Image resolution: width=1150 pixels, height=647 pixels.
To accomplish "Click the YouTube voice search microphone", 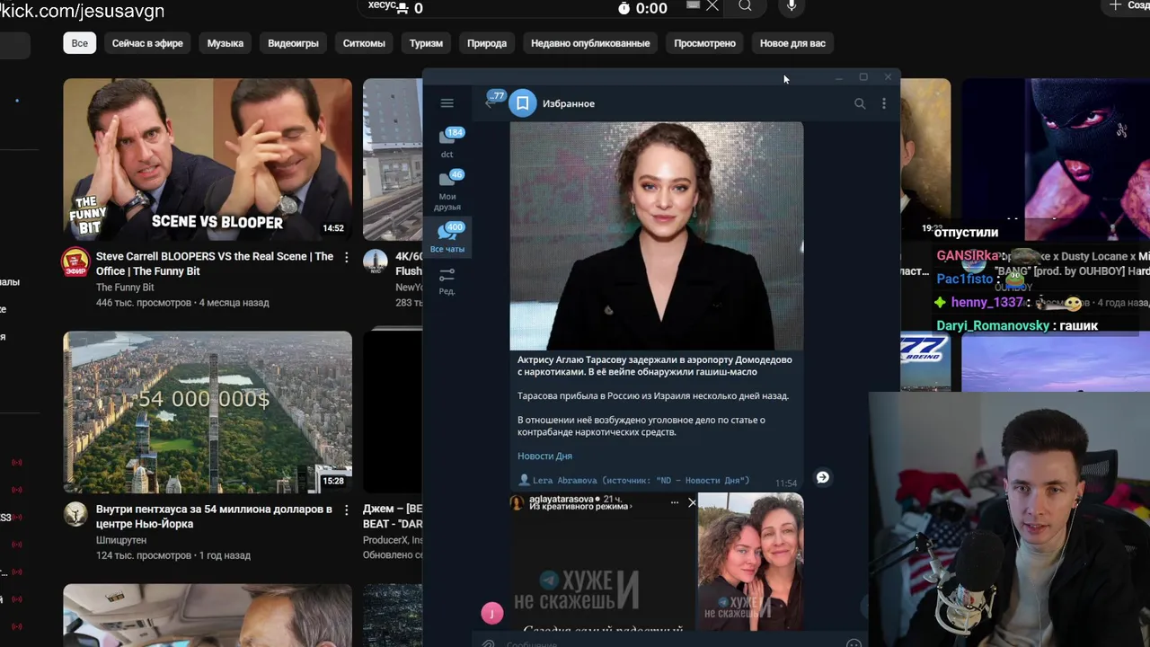I will point(792,7).
